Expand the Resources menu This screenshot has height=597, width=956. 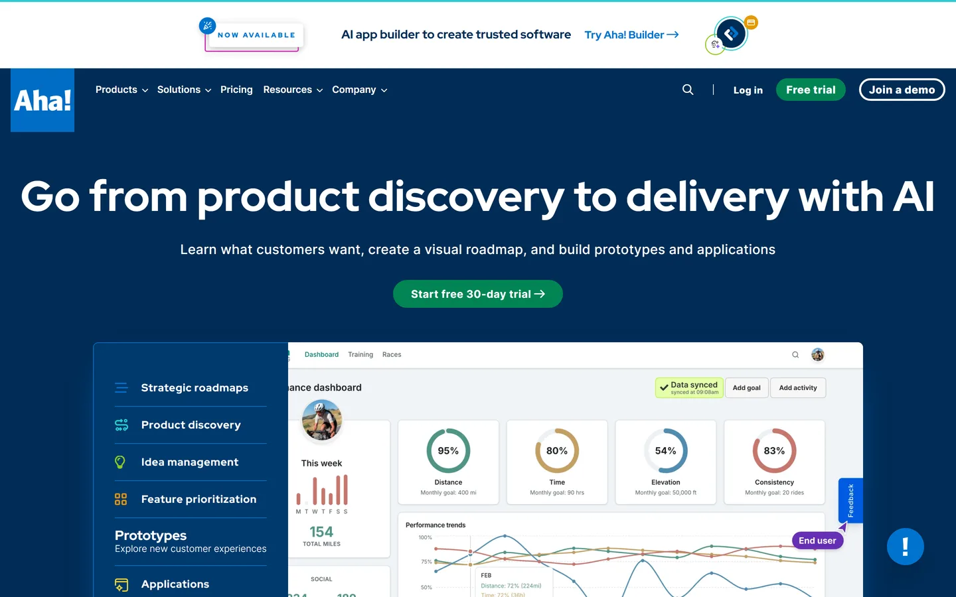[293, 90]
